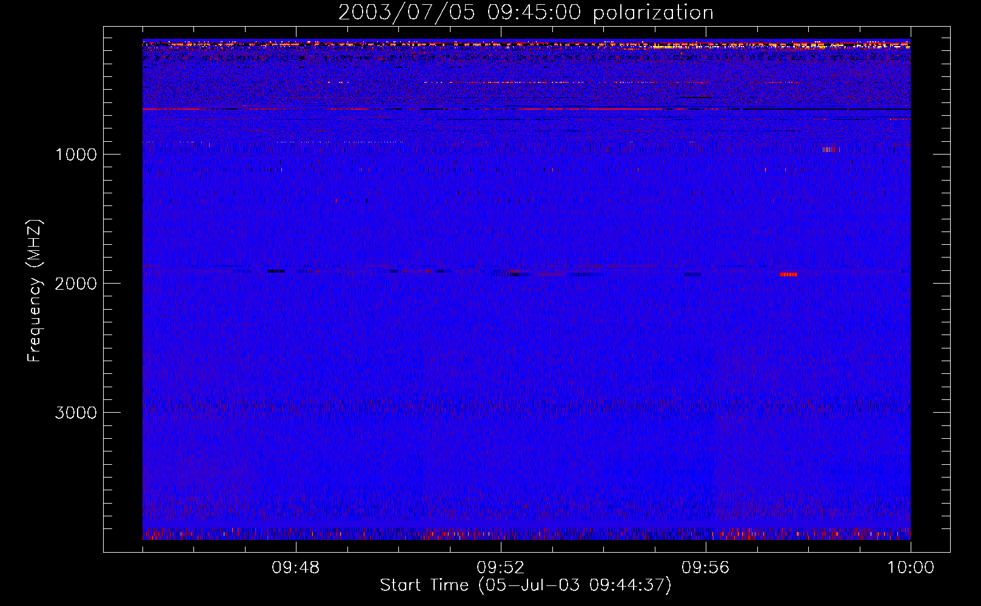This screenshot has width=981, height=606.
Task: Click the "09:56" time tick label
Action: 706,568
